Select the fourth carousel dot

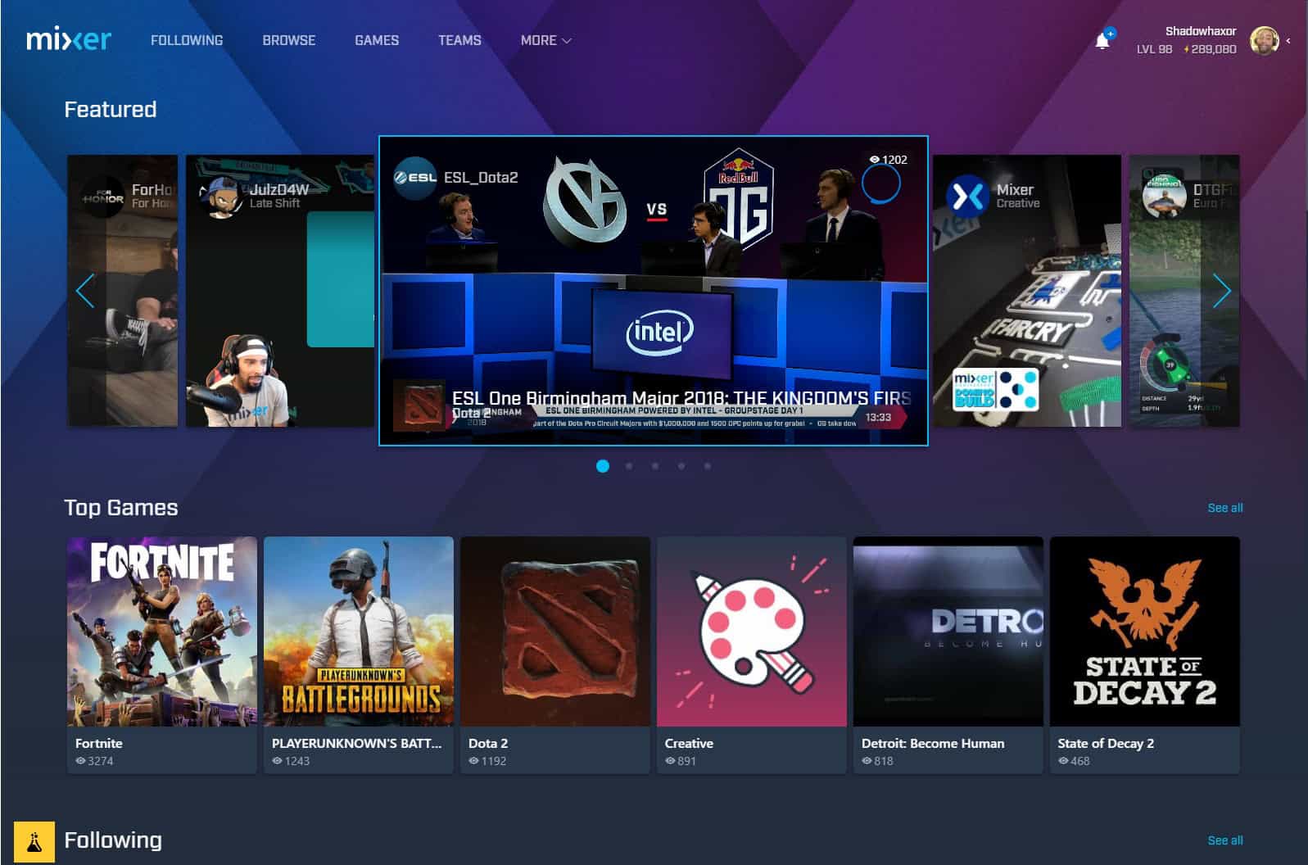(x=681, y=466)
